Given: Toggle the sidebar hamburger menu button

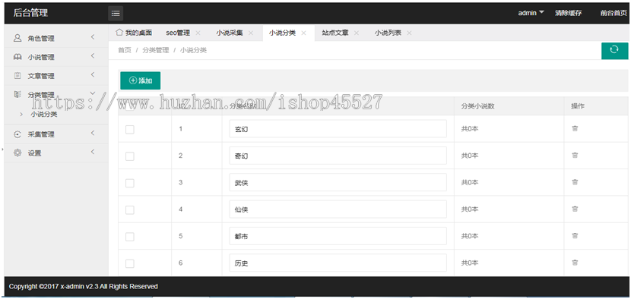Looking at the screenshot, I should [x=116, y=13].
